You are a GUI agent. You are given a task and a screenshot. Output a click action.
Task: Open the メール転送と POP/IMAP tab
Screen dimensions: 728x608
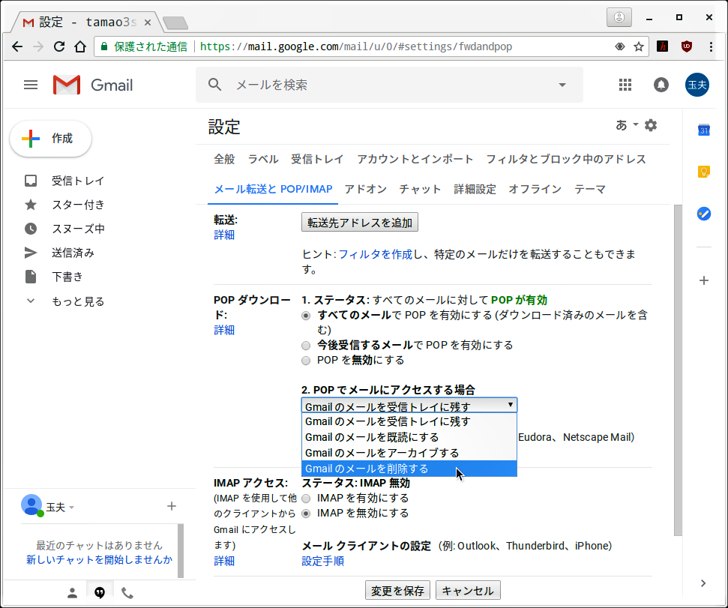[273, 190]
